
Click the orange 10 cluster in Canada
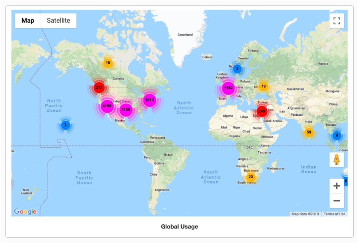pos(108,63)
